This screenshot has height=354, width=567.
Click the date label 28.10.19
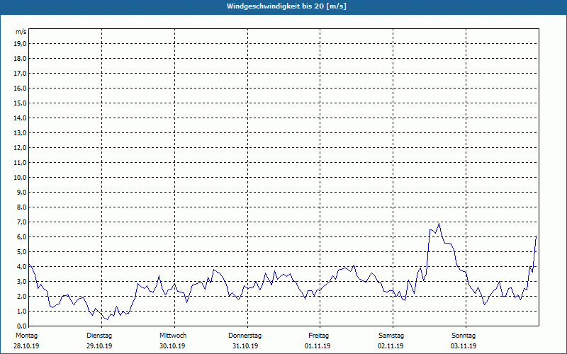26,346
